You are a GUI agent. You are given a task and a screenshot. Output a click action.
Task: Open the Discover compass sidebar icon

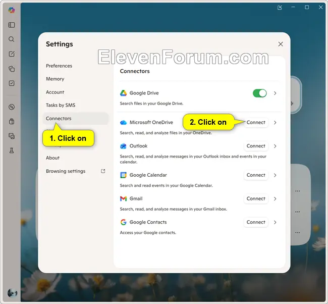pos(12,107)
